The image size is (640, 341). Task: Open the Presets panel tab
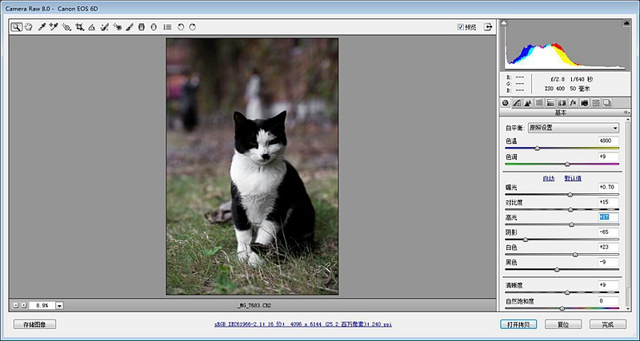(x=596, y=103)
